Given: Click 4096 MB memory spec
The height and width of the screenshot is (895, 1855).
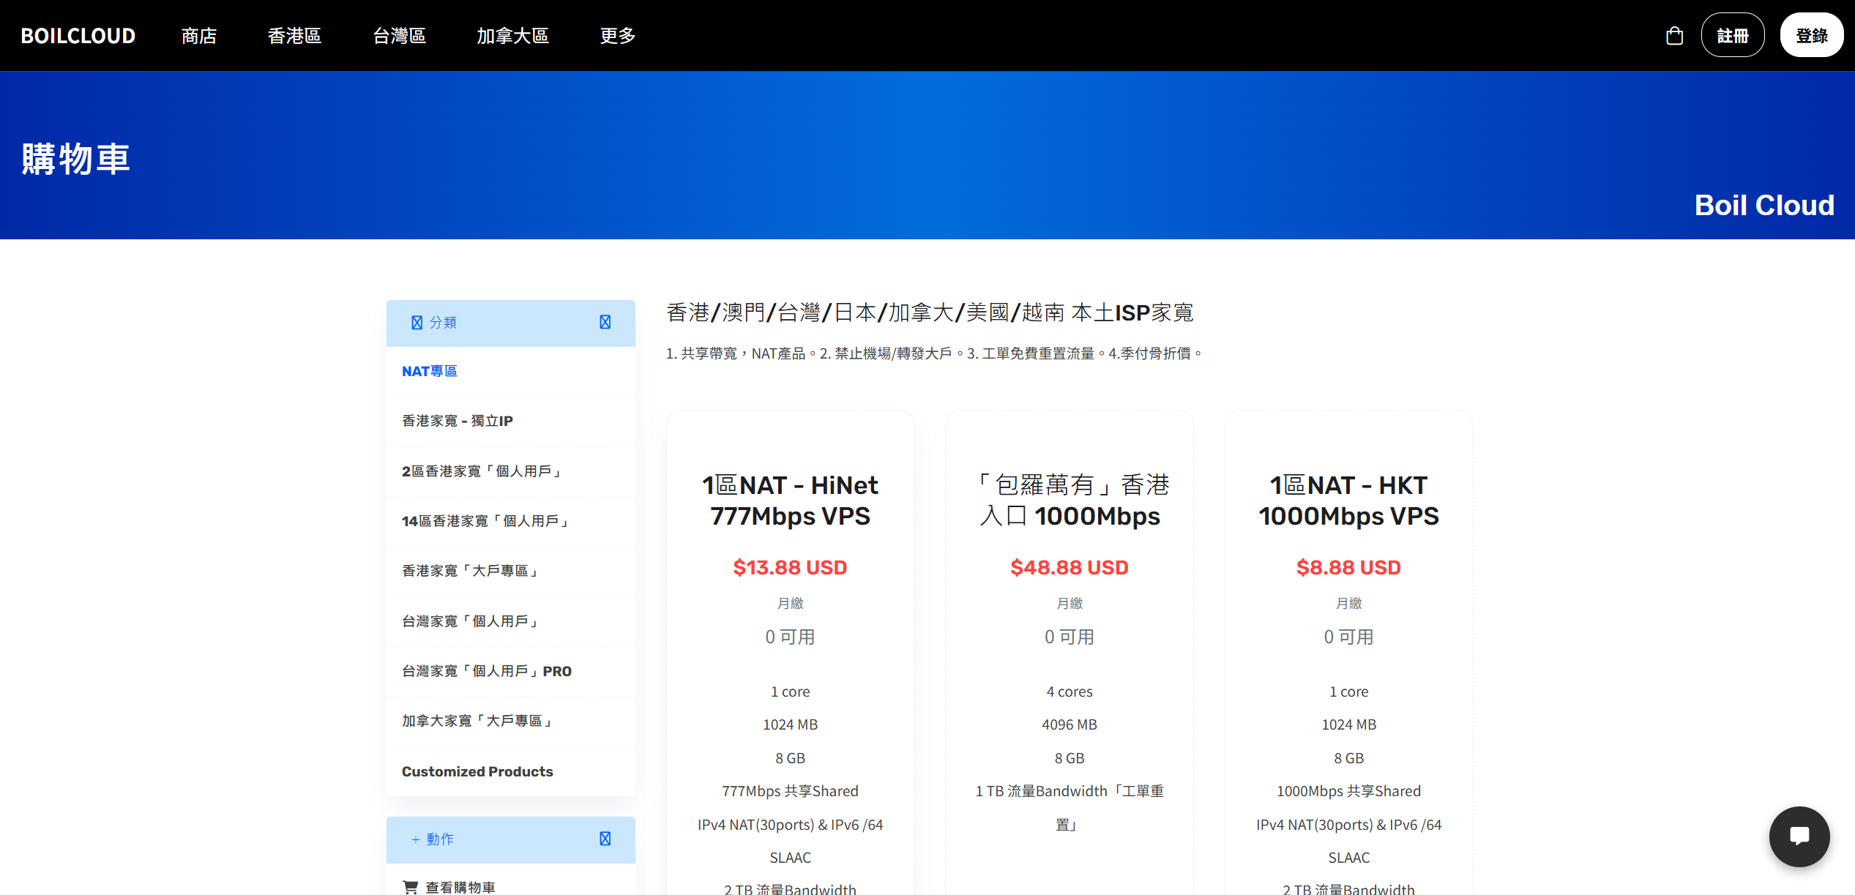Looking at the screenshot, I should point(1070,724).
